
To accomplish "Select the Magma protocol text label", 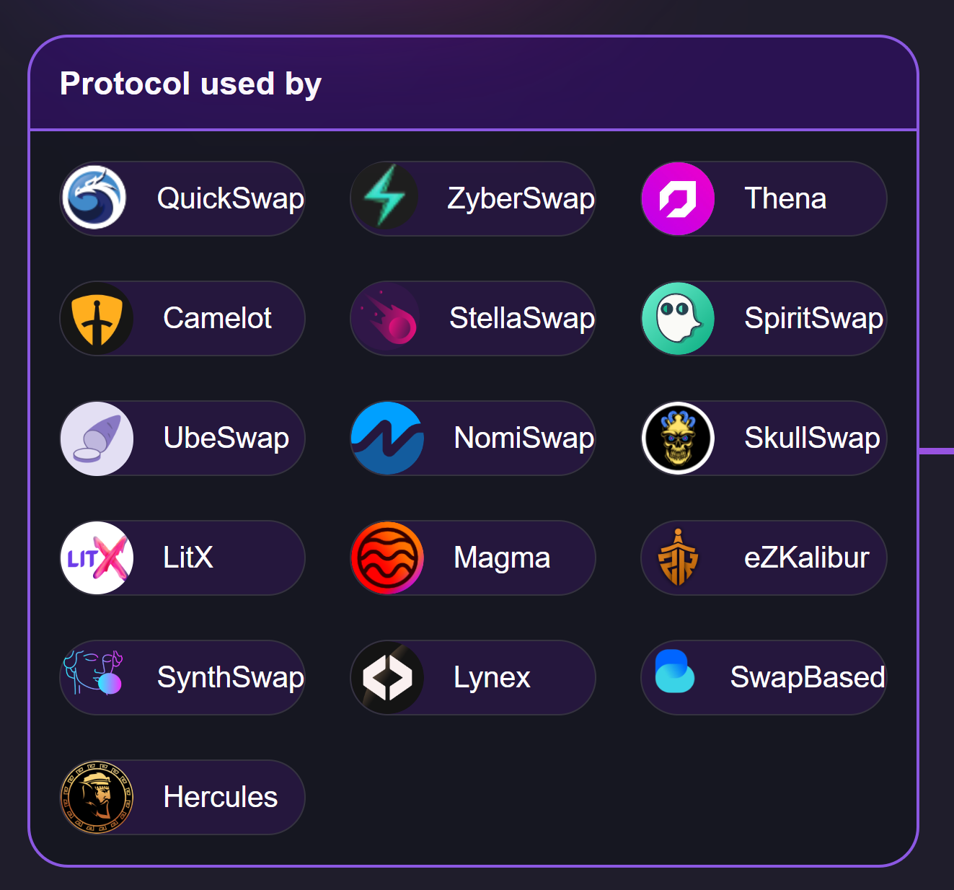I will (x=502, y=558).
